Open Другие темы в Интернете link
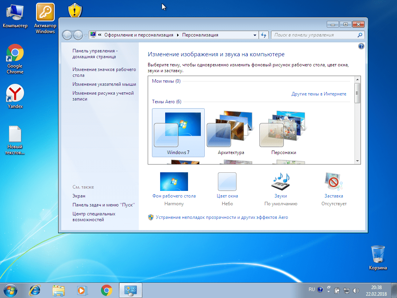Viewport: 397px width, 298px height. click(x=319, y=94)
